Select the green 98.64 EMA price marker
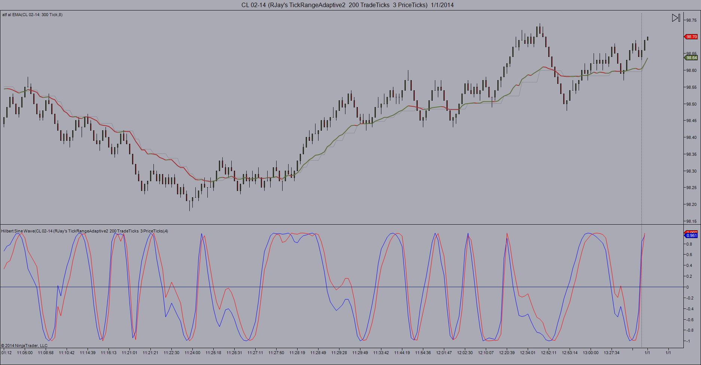This screenshot has width=701, height=365. [691, 58]
